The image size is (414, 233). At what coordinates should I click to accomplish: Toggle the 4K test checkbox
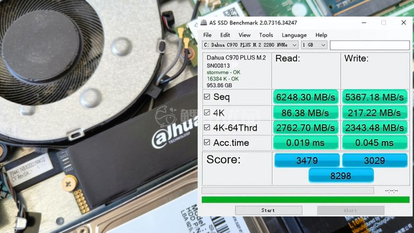[x=207, y=113]
